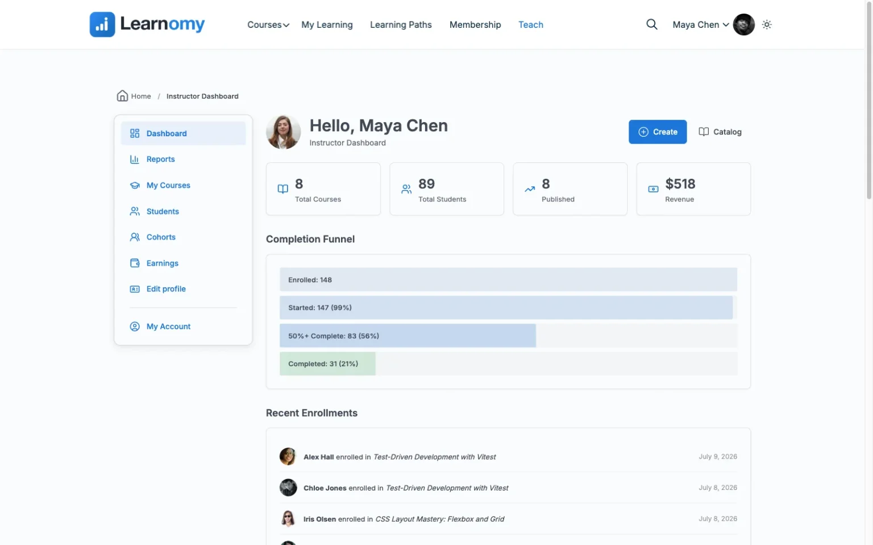Open Learning Paths in navigation
Image resolution: width=873 pixels, height=545 pixels.
click(401, 24)
